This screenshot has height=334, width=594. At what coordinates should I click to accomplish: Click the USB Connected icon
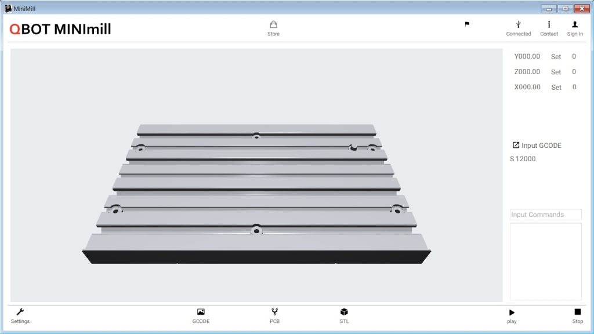click(518, 25)
